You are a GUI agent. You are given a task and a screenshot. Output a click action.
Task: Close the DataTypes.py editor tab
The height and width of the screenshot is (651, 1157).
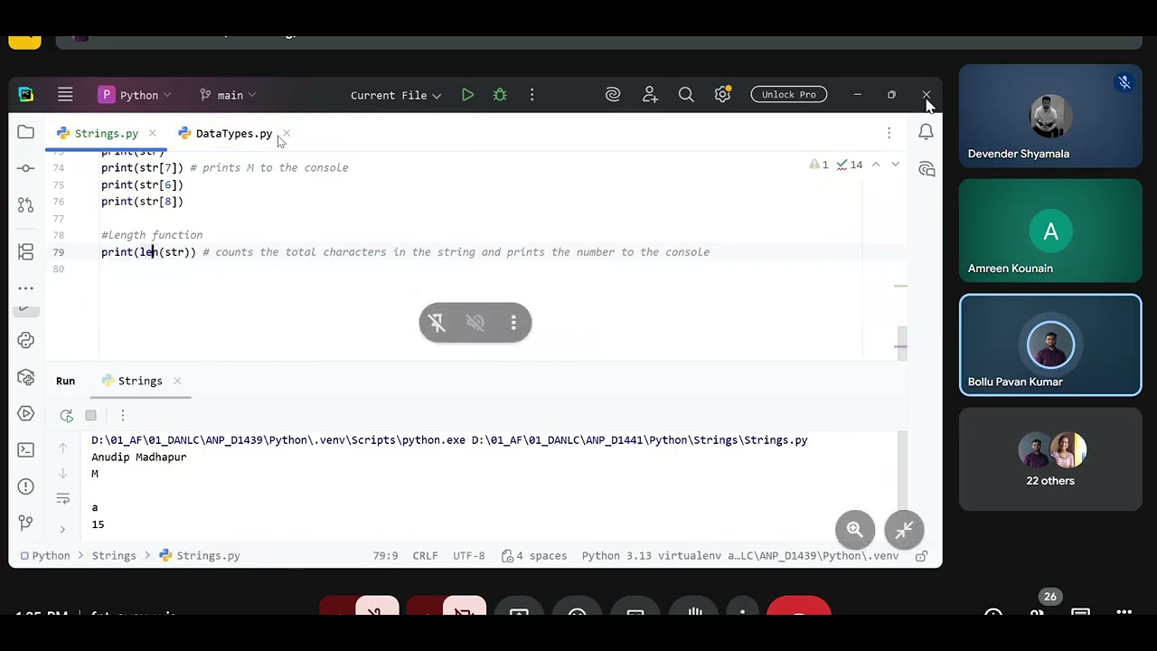286,134
